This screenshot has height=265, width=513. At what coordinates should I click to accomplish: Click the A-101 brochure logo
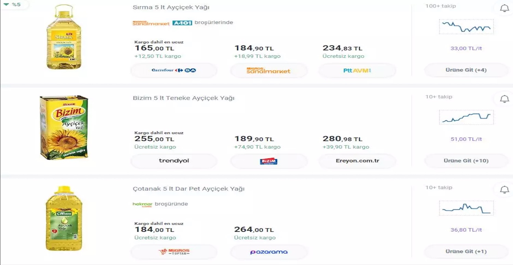click(x=182, y=23)
